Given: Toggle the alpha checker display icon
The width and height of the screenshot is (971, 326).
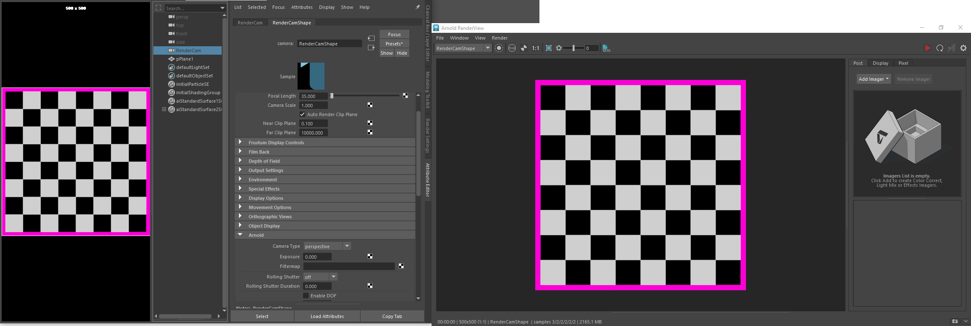Looking at the screenshot, I should click(523, 48).
